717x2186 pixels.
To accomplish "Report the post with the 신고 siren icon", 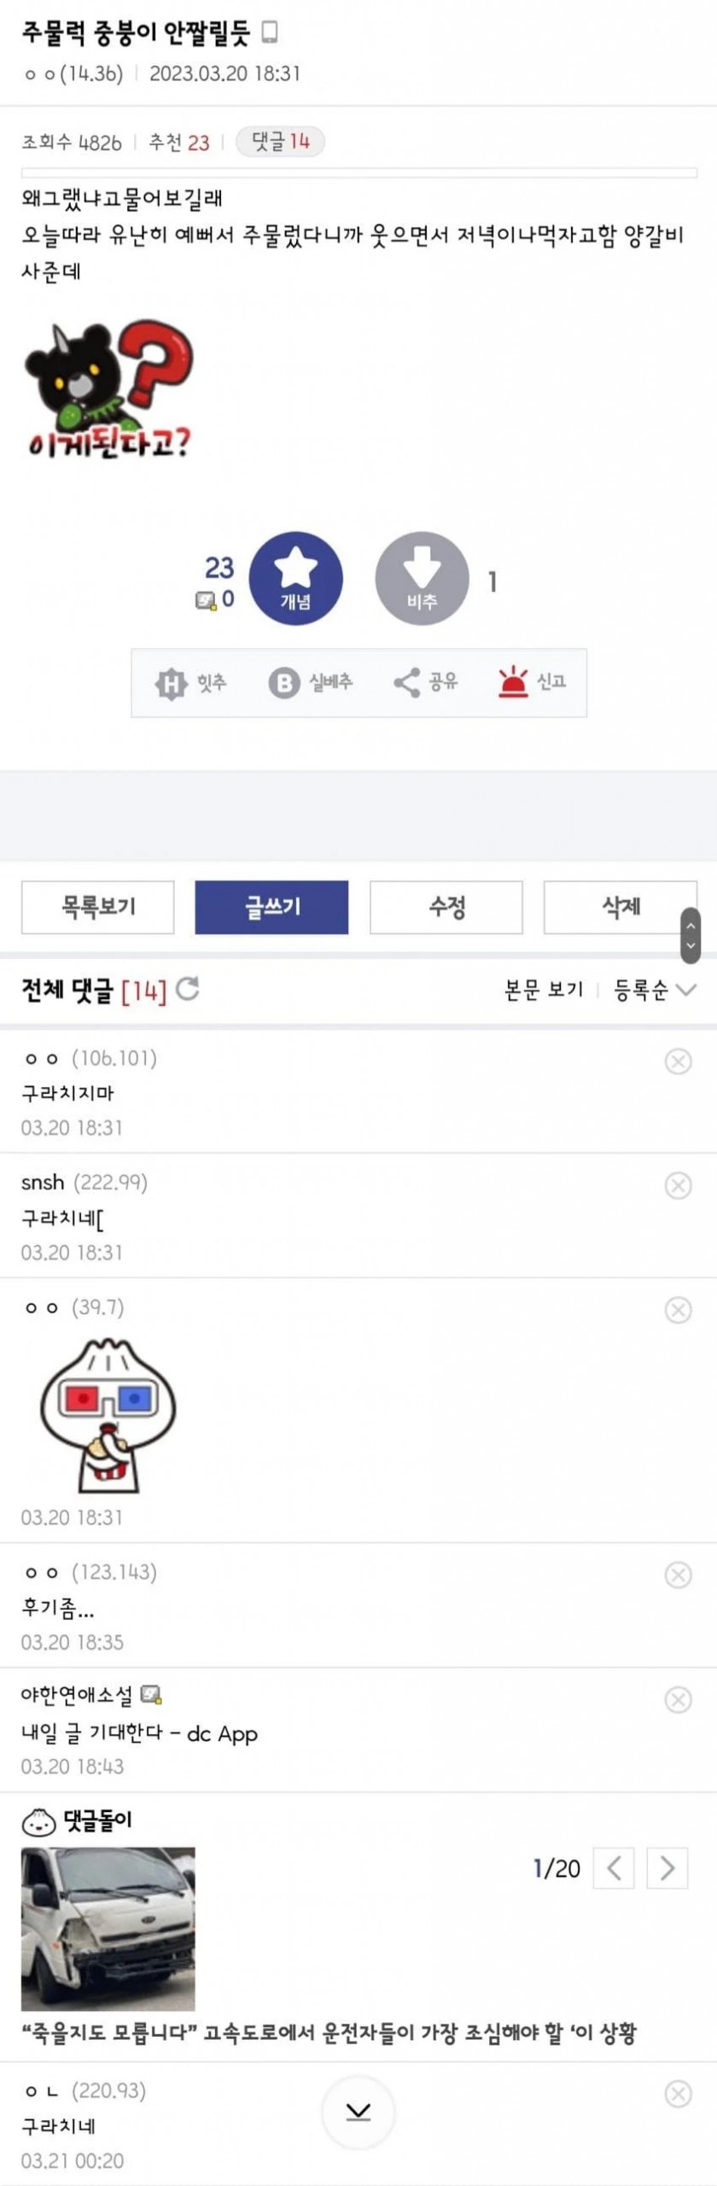I will [x=514, y=681].
